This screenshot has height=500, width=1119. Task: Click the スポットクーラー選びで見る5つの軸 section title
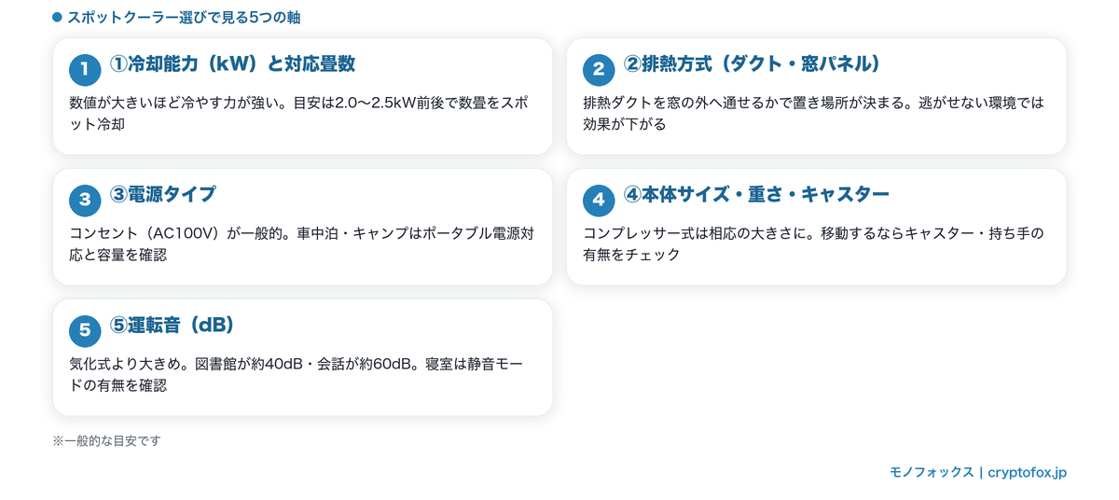184,18
